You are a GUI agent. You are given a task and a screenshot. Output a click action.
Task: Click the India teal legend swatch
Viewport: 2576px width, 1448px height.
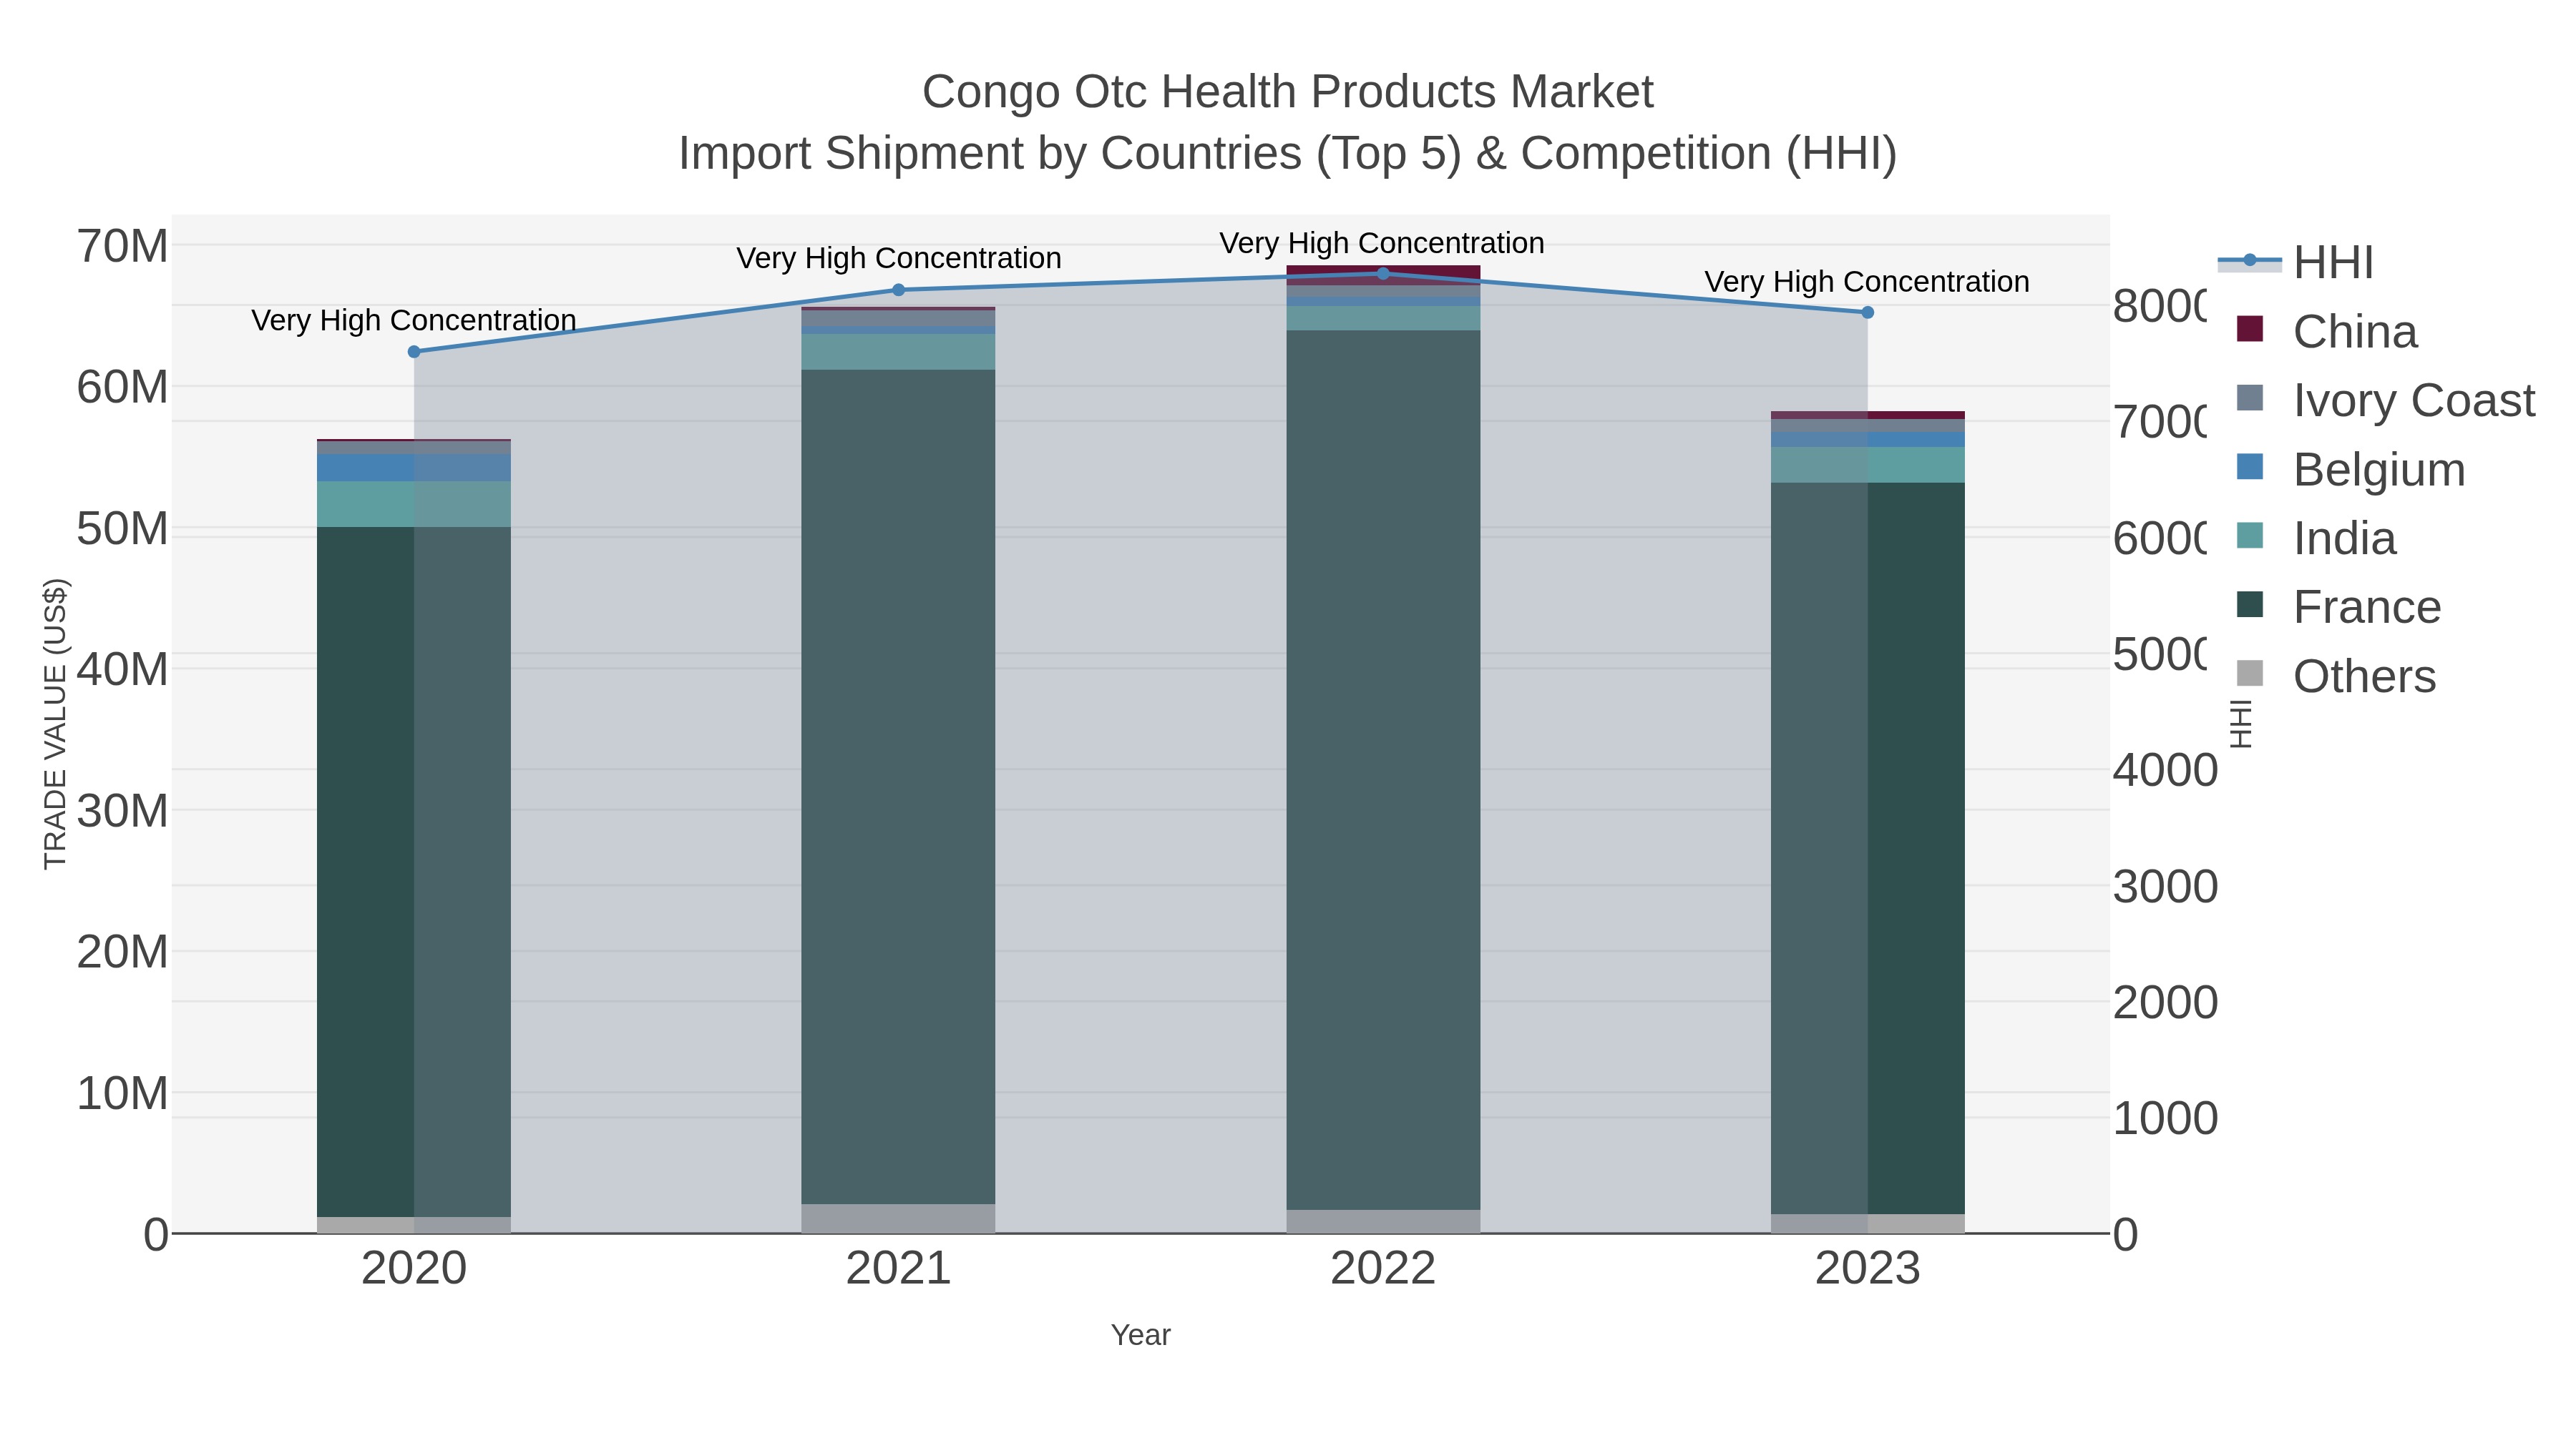click(2250, 536)
